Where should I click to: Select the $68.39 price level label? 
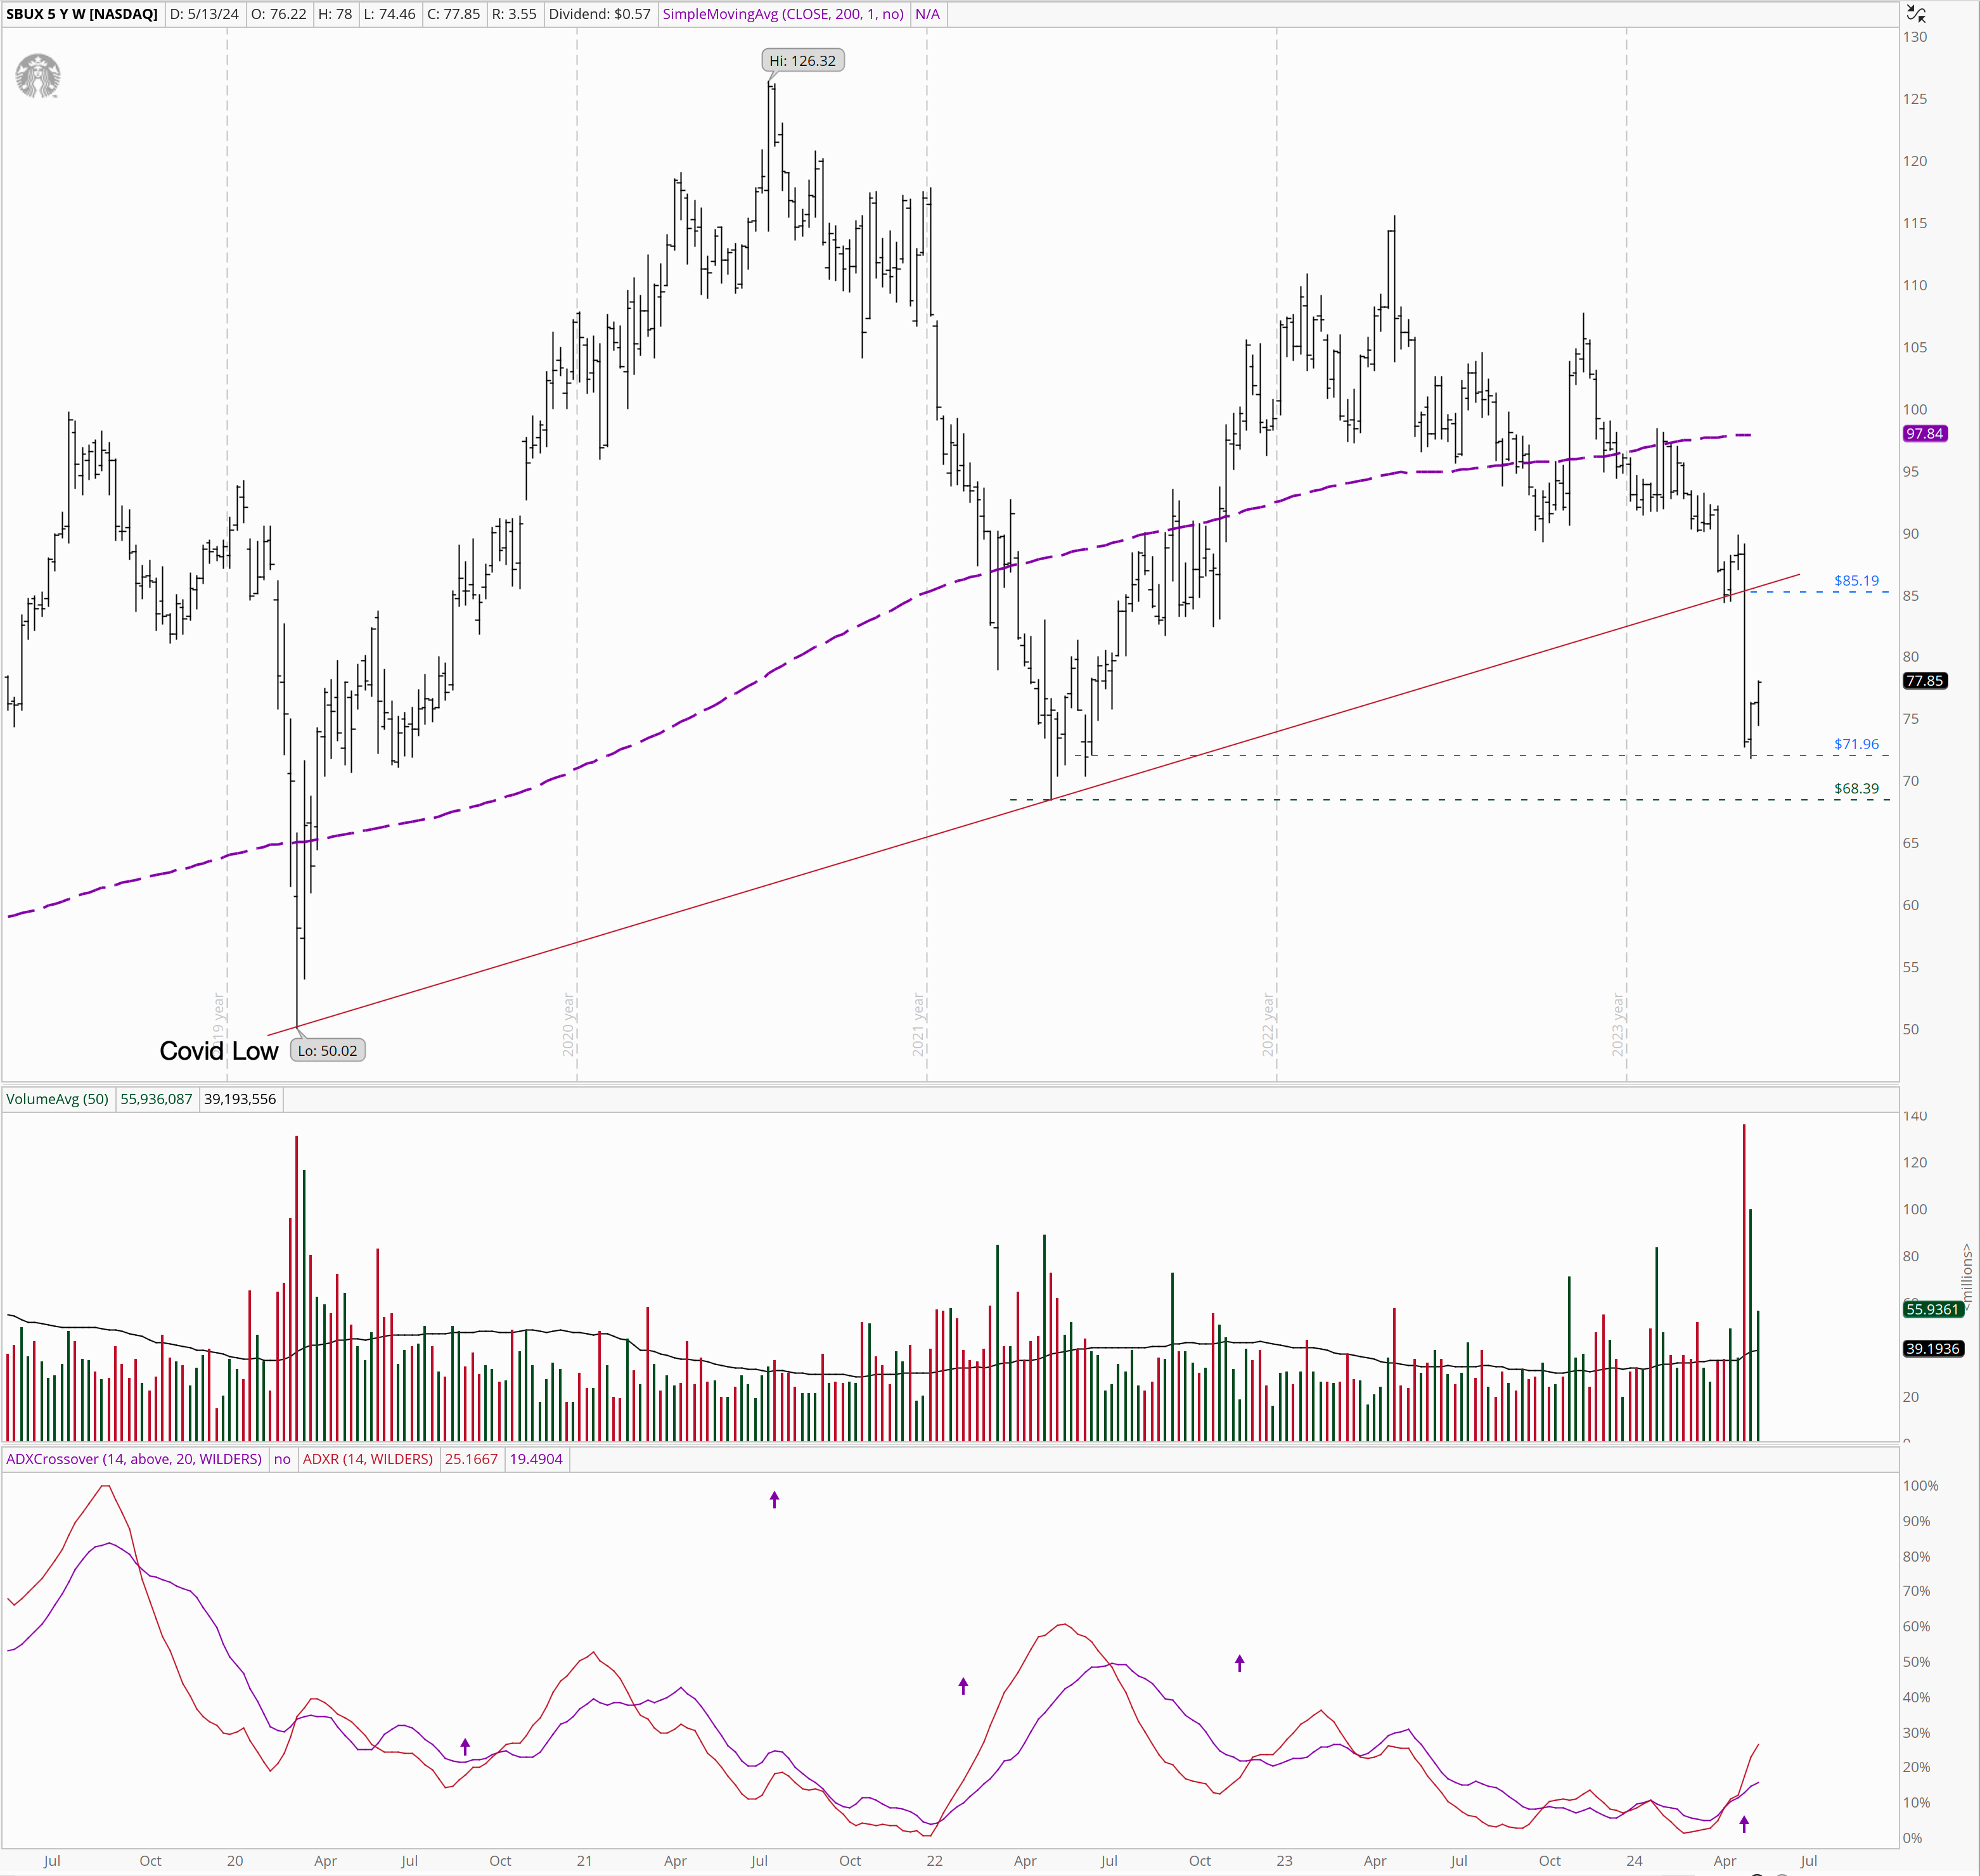(1856, 788)
